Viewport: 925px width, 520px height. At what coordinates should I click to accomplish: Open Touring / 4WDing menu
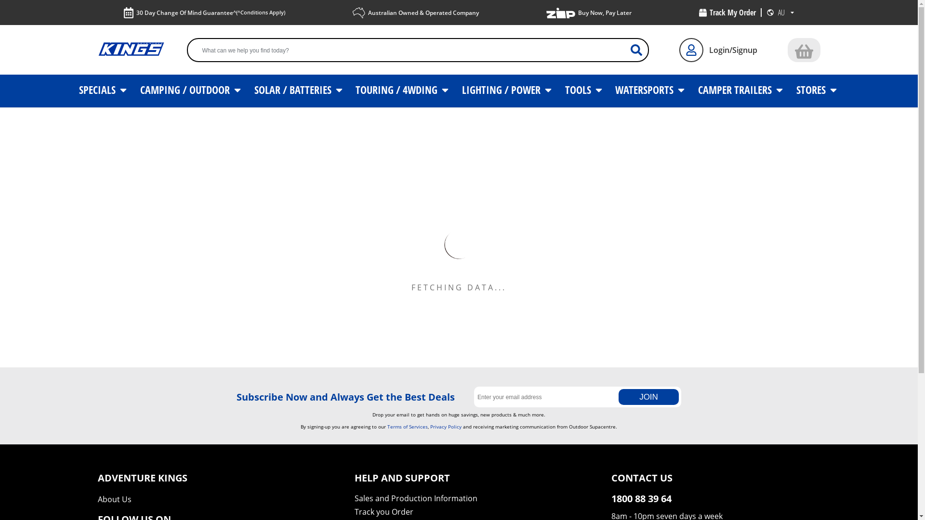pyautogui.click(x=402, y=91)
